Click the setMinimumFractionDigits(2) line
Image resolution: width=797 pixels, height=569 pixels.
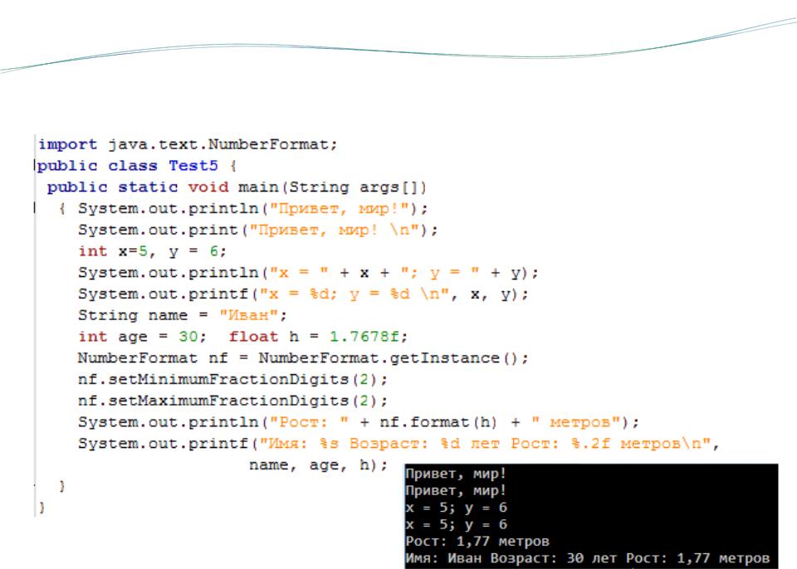tap(232, 380)
